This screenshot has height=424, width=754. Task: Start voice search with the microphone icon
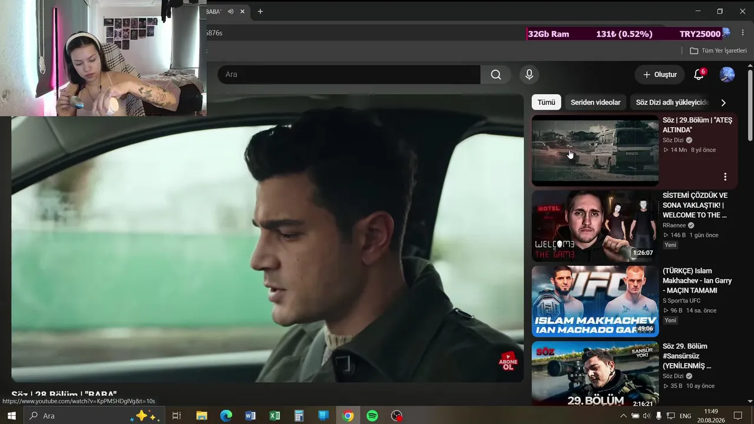tap(529, 75)
